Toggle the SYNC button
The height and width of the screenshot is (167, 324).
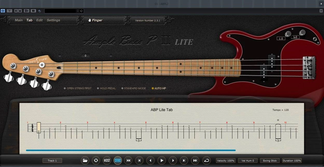[118, 161]
